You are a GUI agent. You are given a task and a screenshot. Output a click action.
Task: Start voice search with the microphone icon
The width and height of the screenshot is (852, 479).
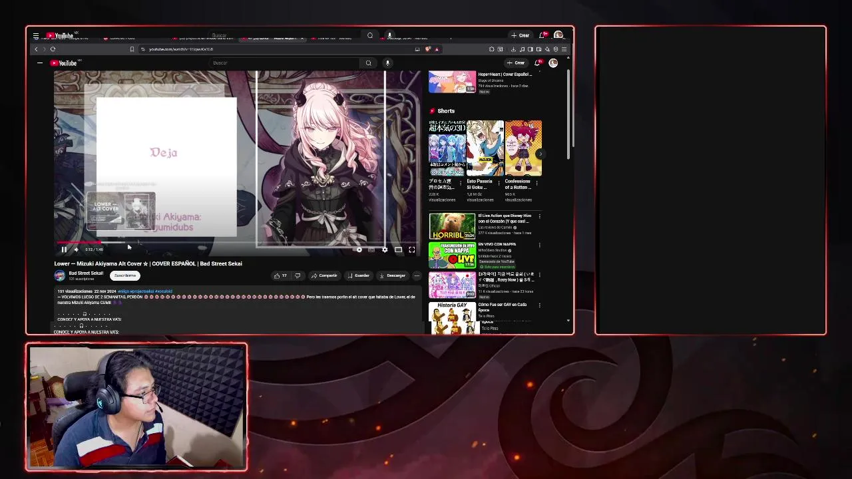click(387, 63)
